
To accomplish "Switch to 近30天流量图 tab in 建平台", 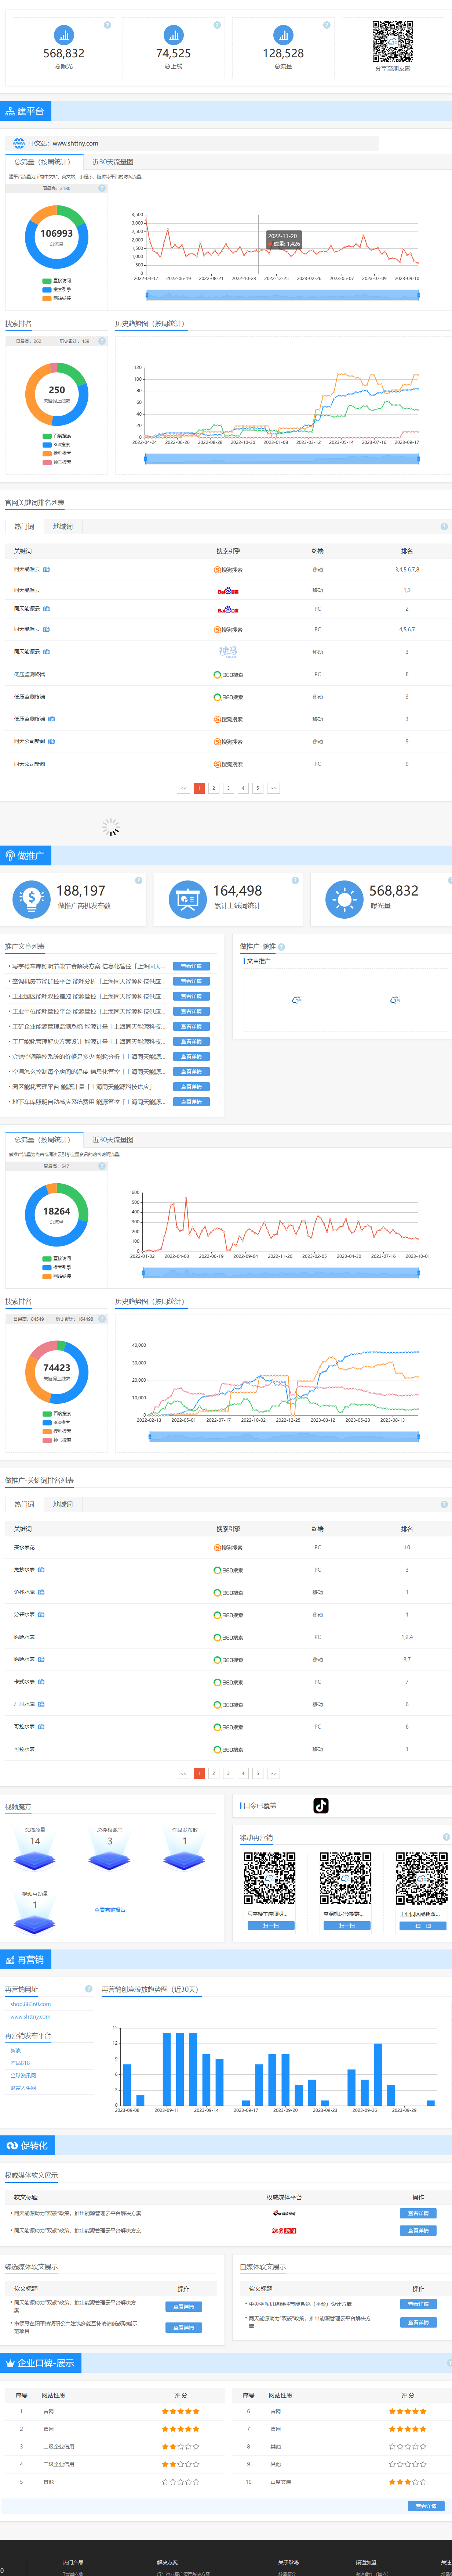I will click(113, 162).
